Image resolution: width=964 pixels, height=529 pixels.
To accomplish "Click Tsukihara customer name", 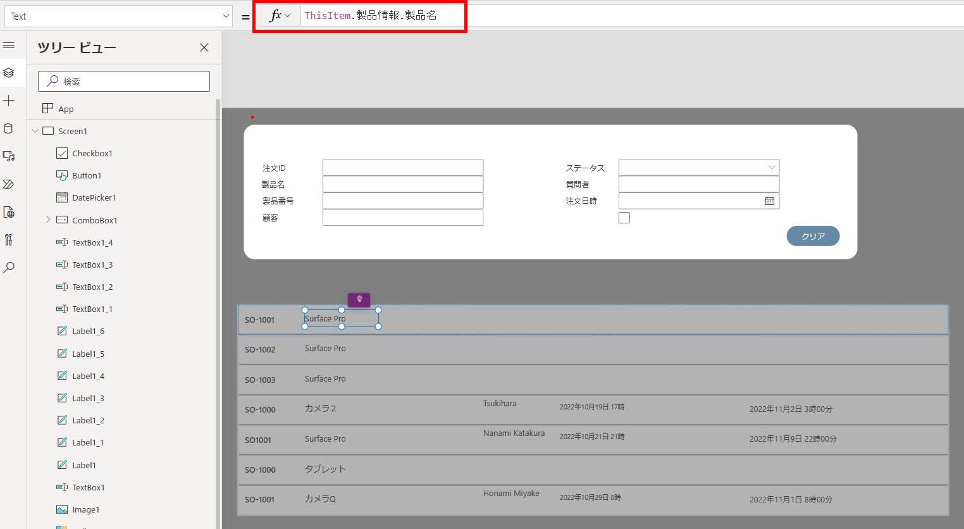I will click(x=500, y=403).
